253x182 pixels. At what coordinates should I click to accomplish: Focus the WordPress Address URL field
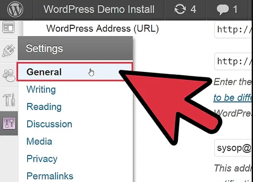[x=234, y=30]
